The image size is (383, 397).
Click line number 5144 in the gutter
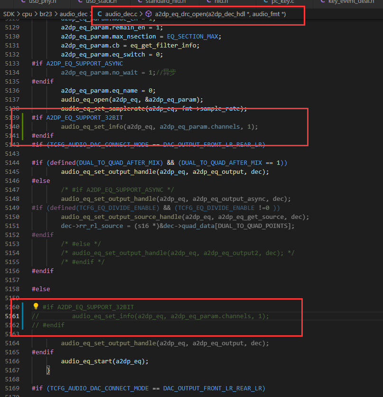point(12,162)
